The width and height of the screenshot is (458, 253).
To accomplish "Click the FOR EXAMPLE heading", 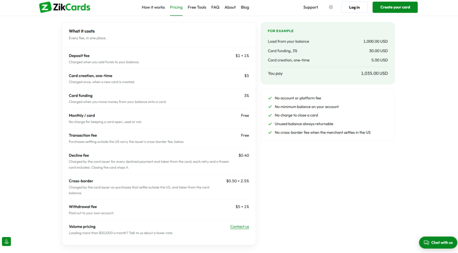I will click(x=281, y=31).
